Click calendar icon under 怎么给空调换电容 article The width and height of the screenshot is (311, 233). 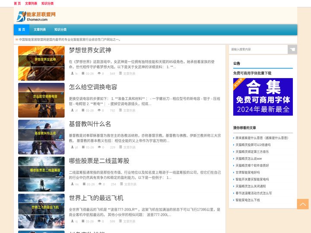[83, 110]
